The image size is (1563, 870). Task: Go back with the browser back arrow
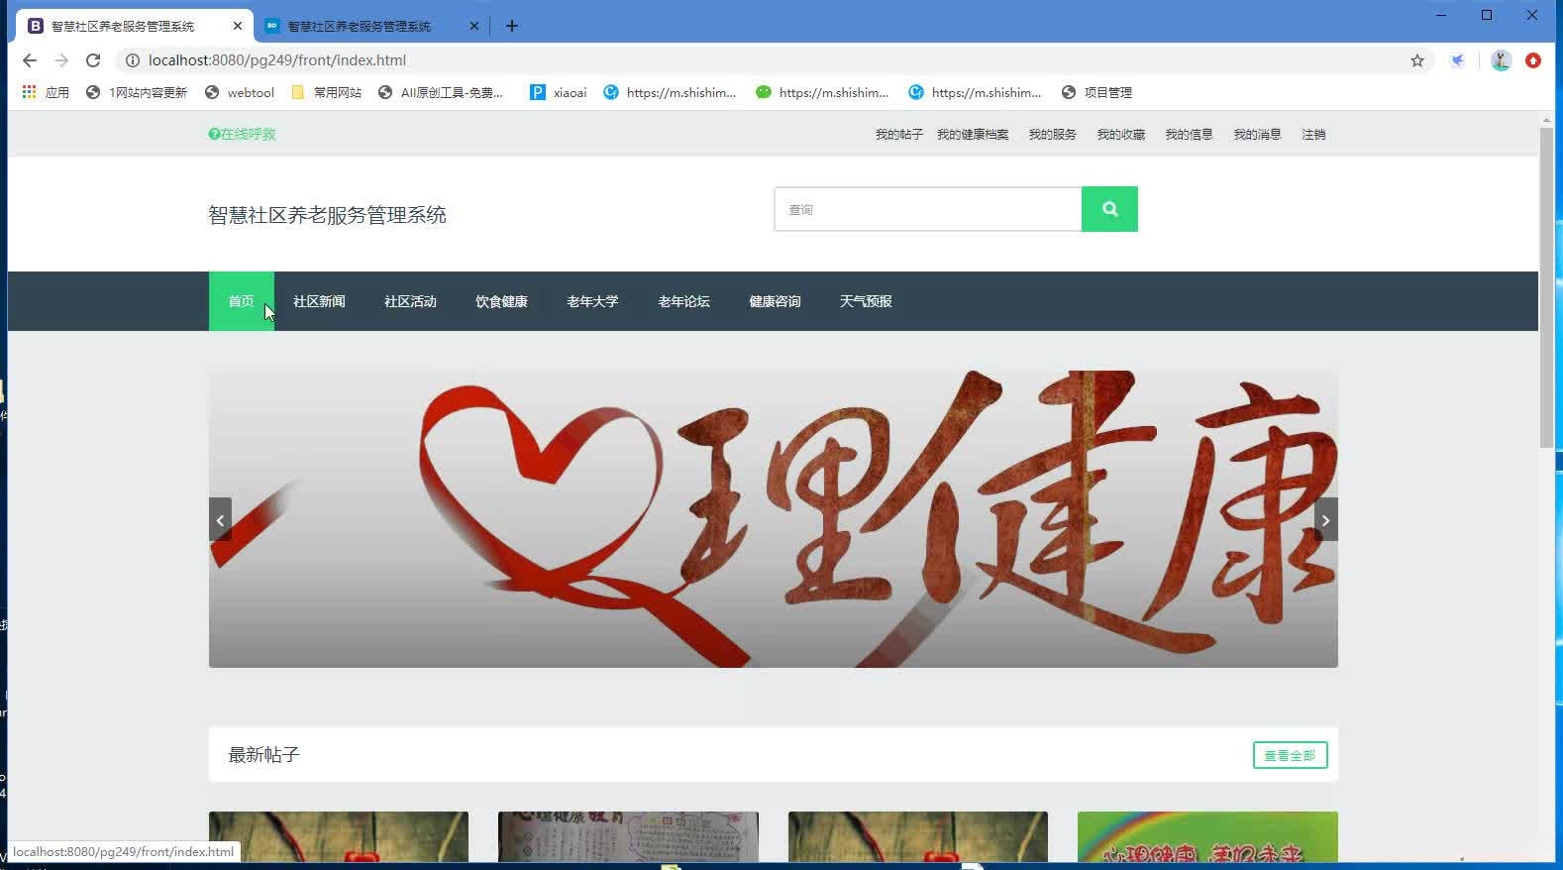(30, 60)
